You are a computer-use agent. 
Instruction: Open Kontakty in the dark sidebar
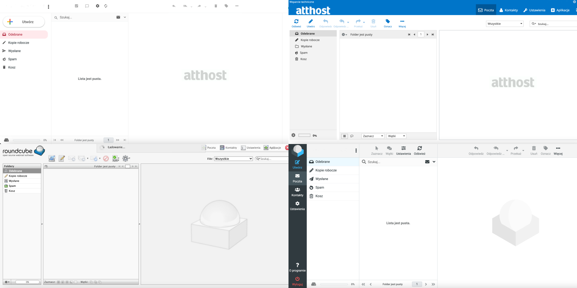point(298,192)
